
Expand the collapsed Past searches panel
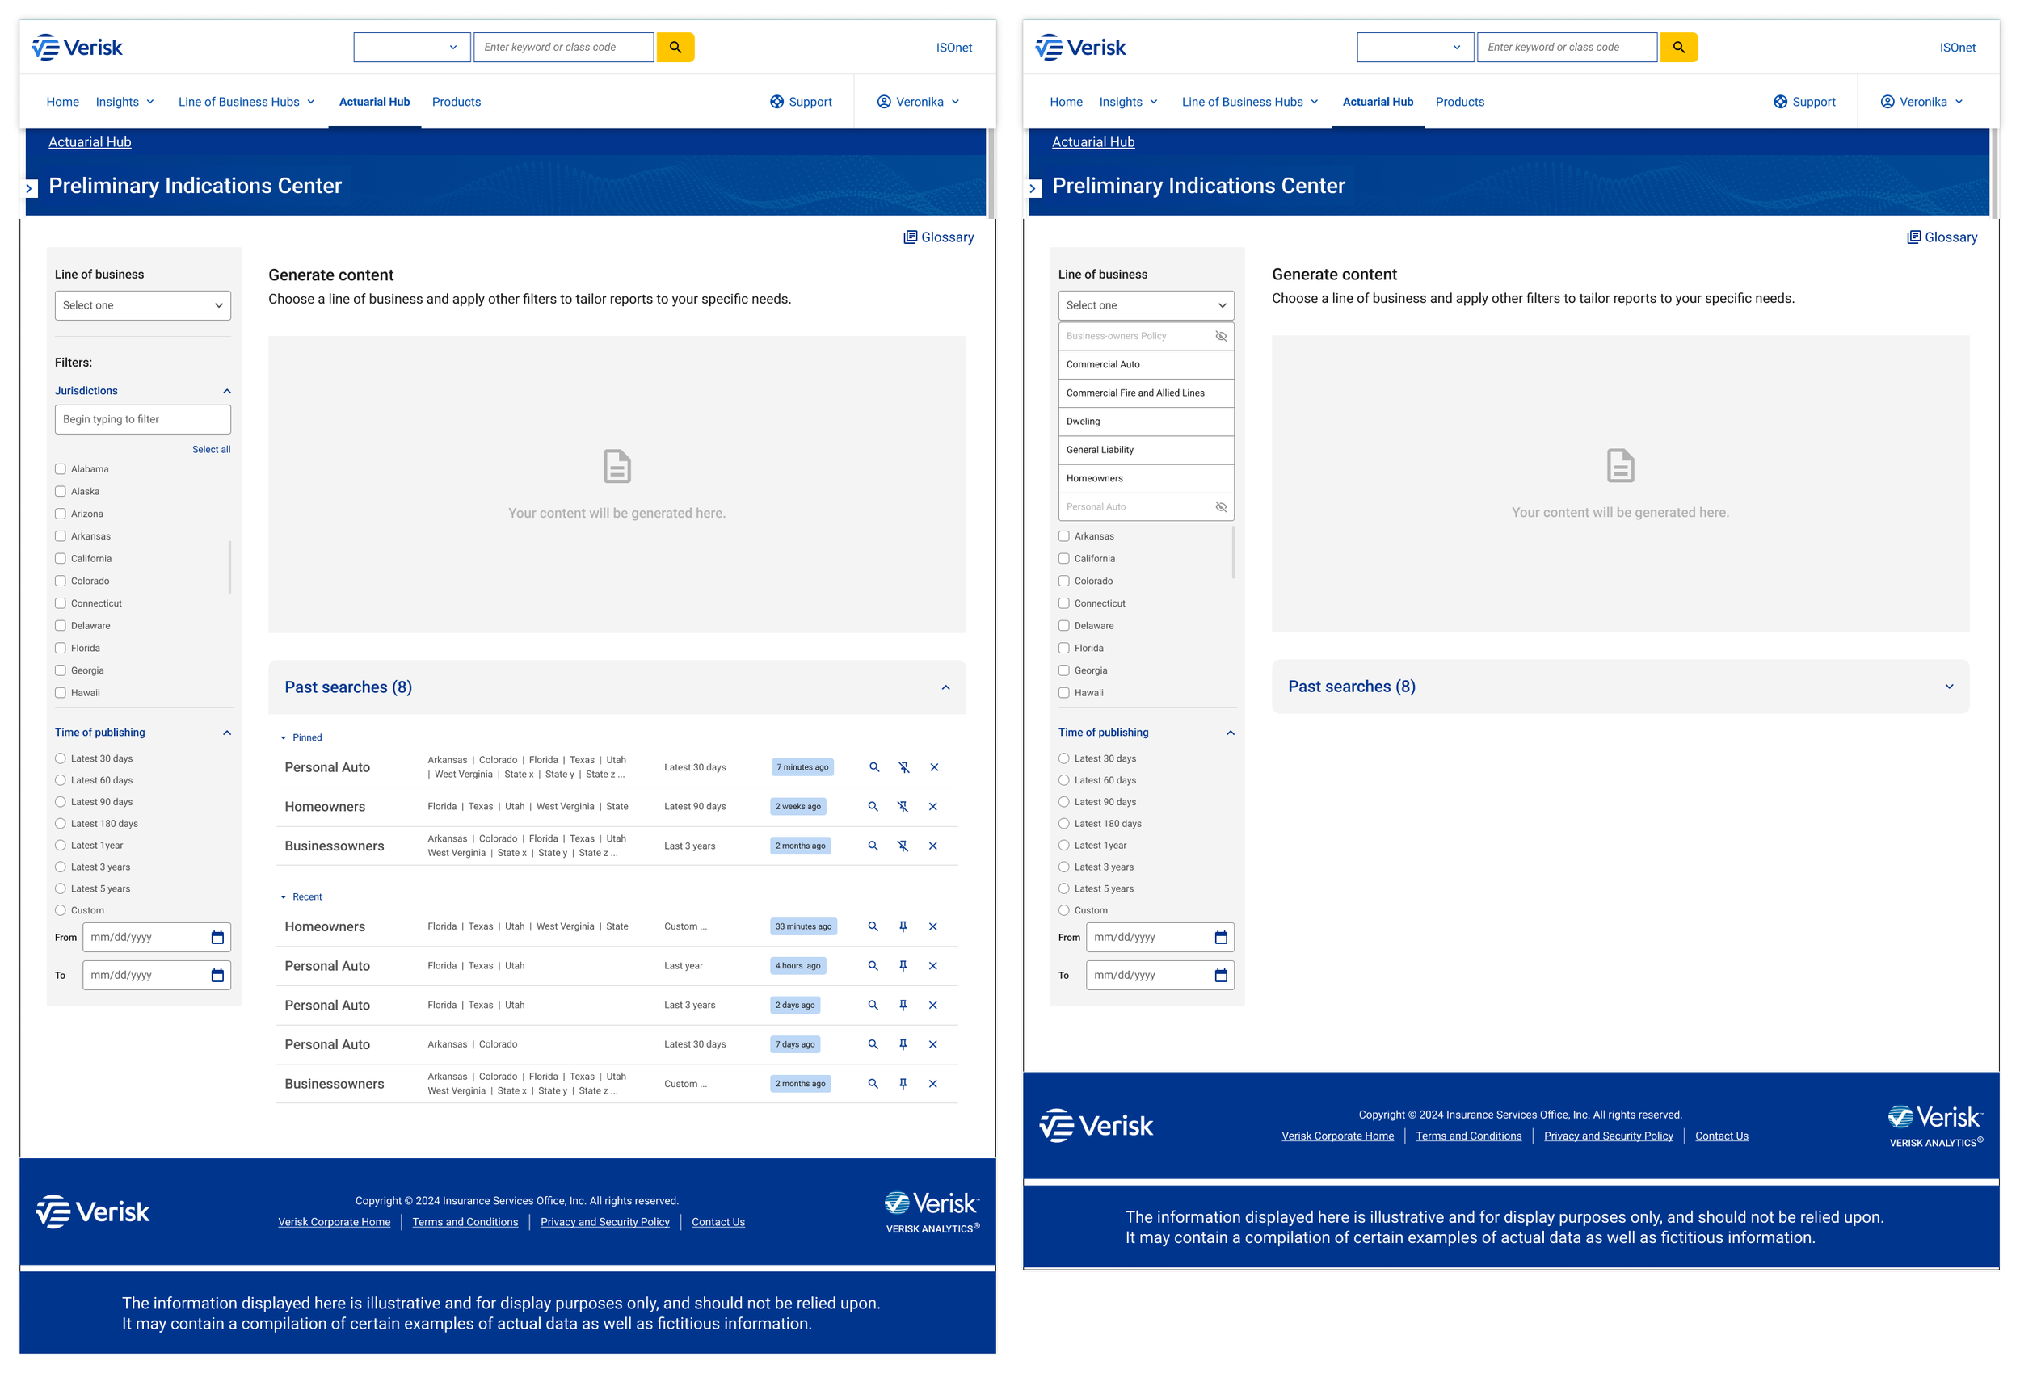1949,686
